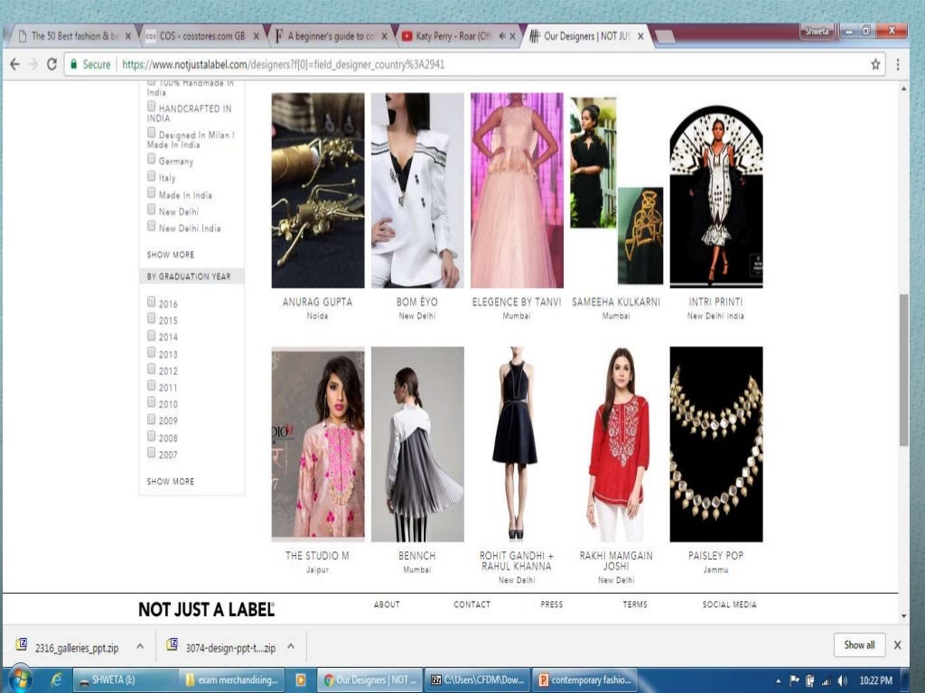Switch to The 50 Best fashion tab

74,36
